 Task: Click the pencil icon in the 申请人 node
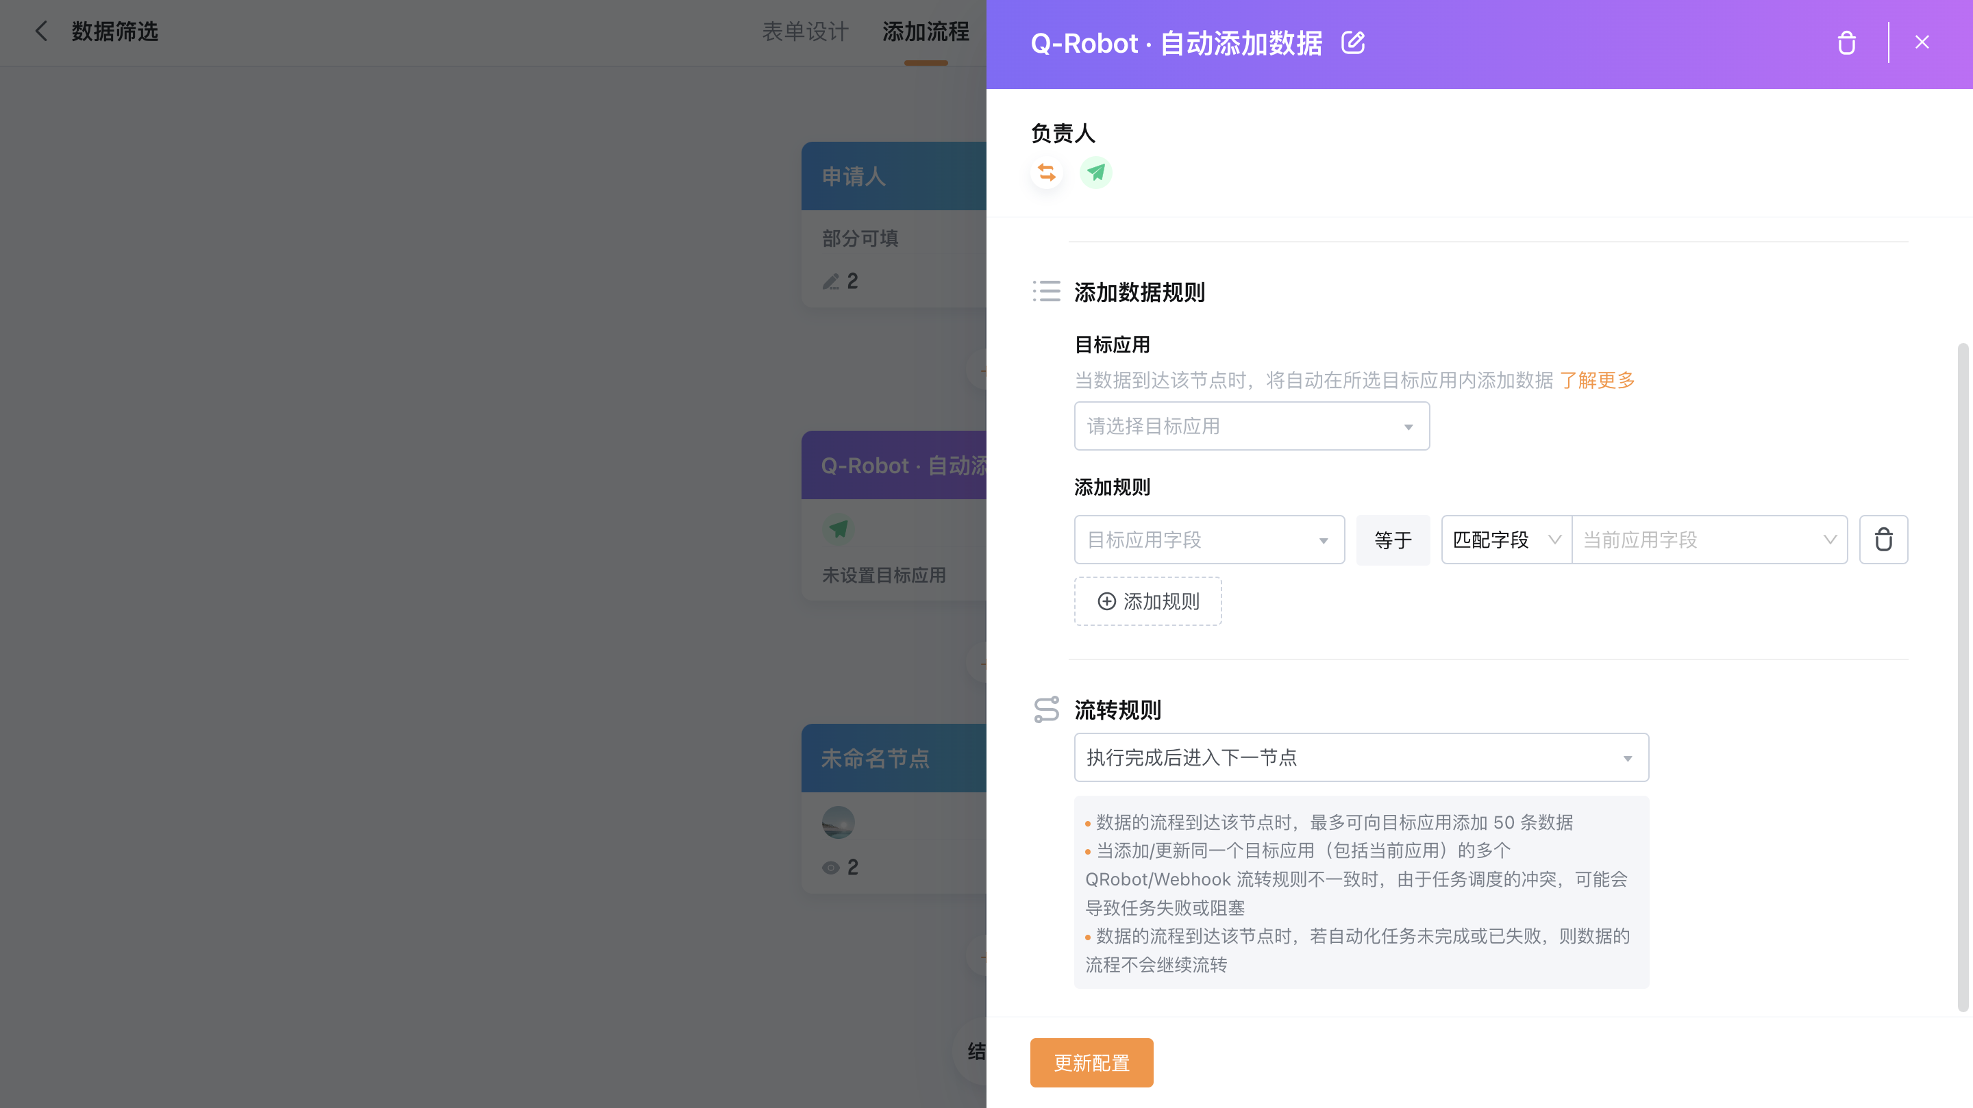click(831, 281)
